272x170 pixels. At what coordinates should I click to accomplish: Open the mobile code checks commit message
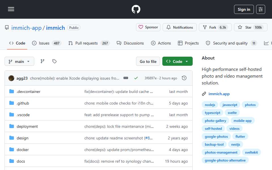pos(119,103)
